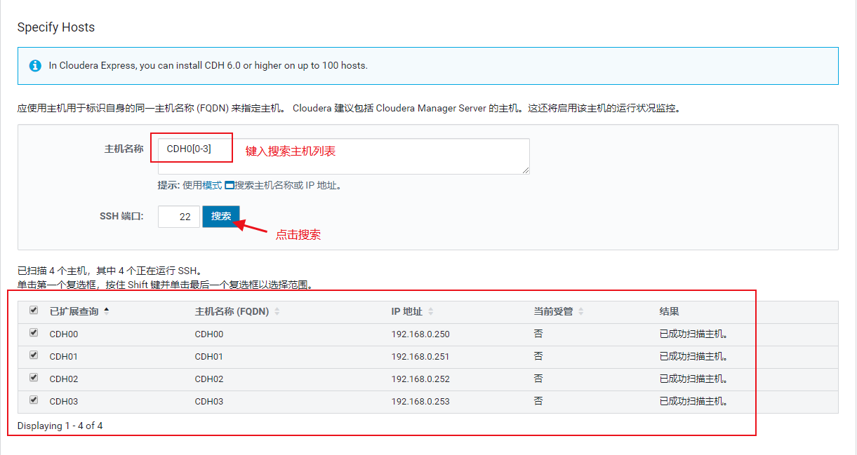Click 否 in the CDH02 row
Image resolution: width=857 pixels, height=455 pixels.
(x=538, y=379)
